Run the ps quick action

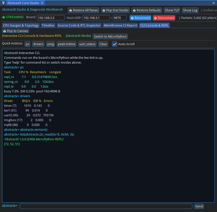click(27, 44)
